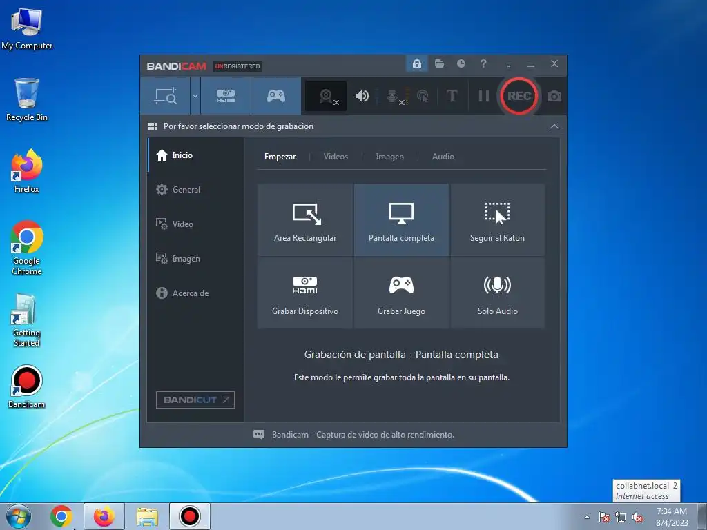The image size is (707, 530).
Task: Open Imagen settings in sidebar
Action: (195, 259)
